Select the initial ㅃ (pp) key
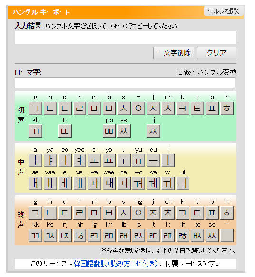The image size is (255, 277). (109, 131)
